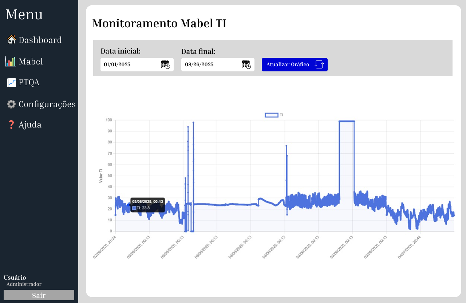Screen dimensions: 466x303
Task: Click the gear icon beside Configurações
Action: 11,104
